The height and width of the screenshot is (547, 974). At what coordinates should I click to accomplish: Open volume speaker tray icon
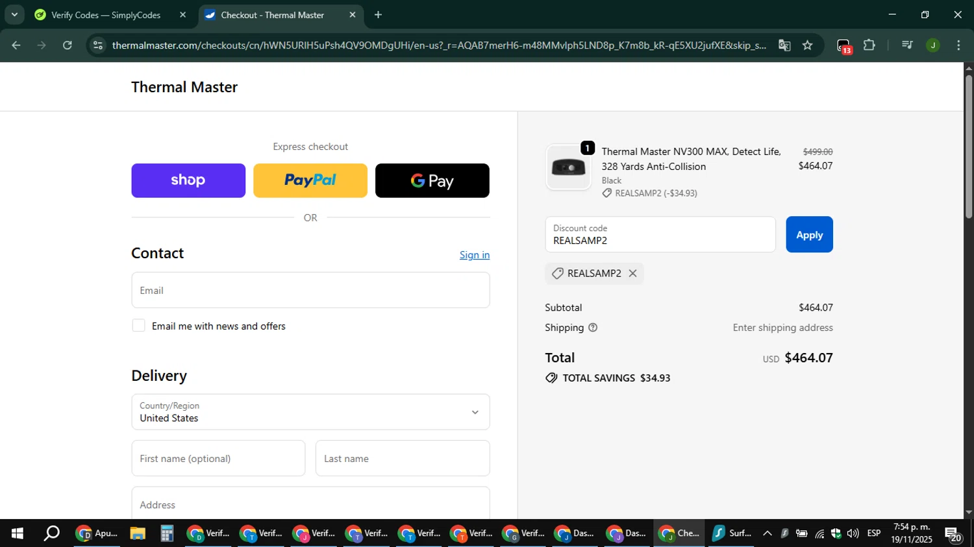(x=853, y=533)
